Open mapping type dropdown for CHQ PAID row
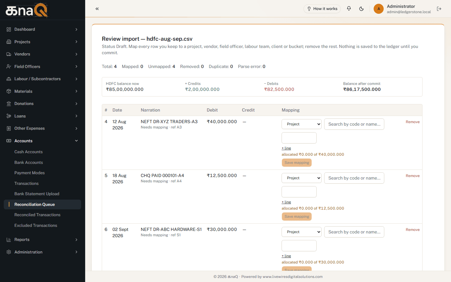This screenshot has height=282, width=451. [x=302, y=178]
